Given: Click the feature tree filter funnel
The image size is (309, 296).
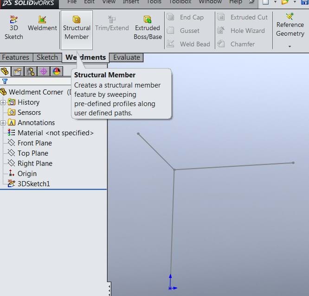Looking at the screenshot, I should click(5, 82).
